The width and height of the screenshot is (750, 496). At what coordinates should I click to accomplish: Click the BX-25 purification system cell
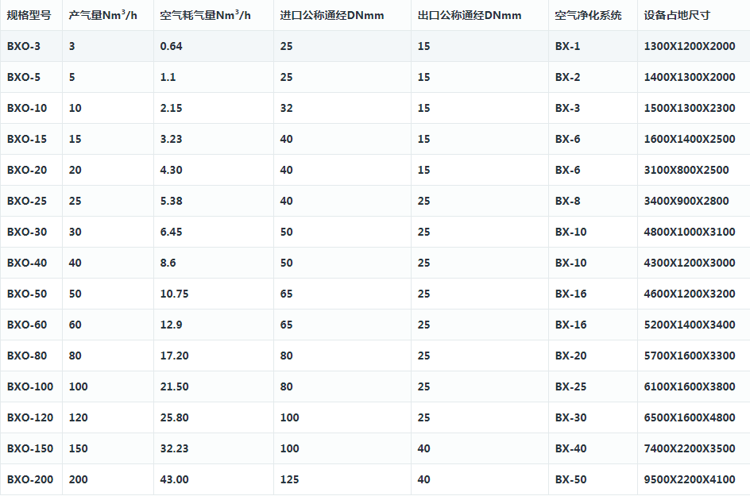point(570,386)
